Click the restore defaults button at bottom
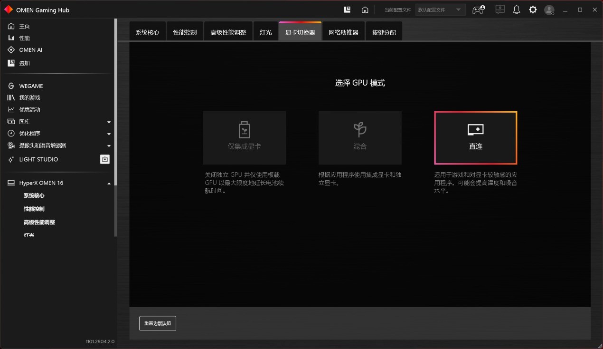Screen dimensions: 603x349 click(158, 323)
